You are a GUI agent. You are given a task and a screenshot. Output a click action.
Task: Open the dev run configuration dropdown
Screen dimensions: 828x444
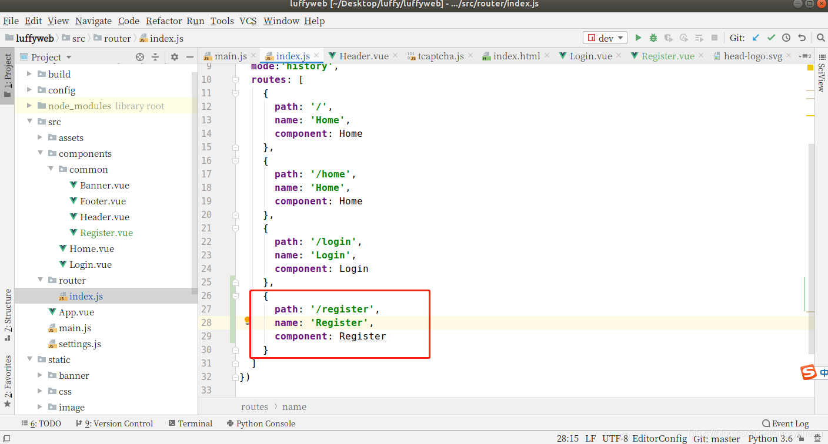(605, 38)
